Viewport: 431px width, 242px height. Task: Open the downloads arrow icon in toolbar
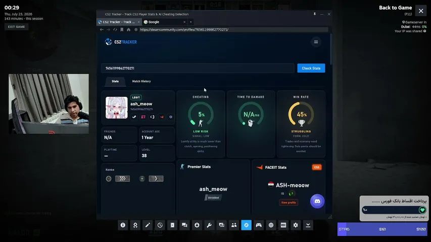tap(197, 225)
